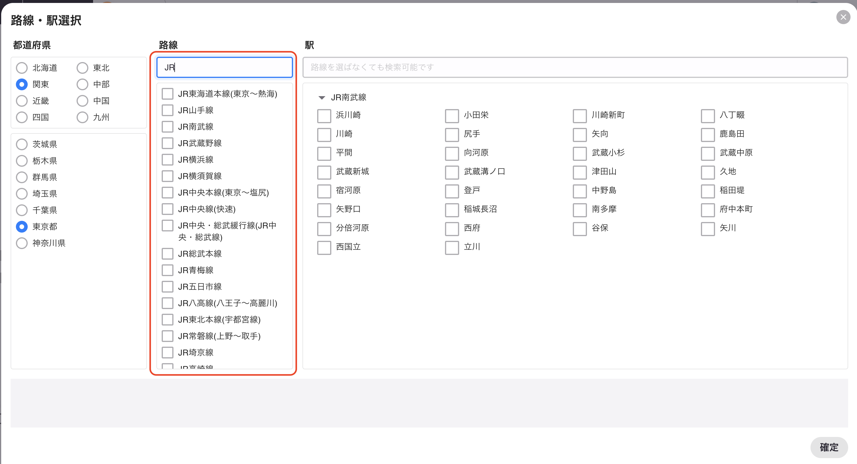Screen dimensions: 857x464
Task: Check the JR埼京線 line
Action: 167,352
